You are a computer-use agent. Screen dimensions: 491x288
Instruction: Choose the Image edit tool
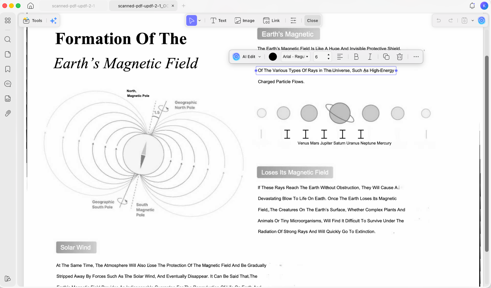[245, 20]
